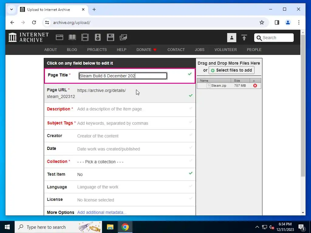This screenshot has width=311, height=233.
Task: Remove Steam.zip with red X icon
Action: tap(255, 86)
